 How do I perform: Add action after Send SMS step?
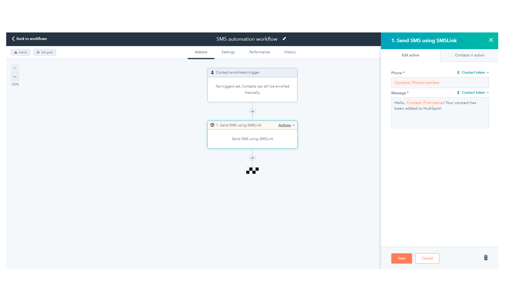pyautogui.click(x=252, y=158)
